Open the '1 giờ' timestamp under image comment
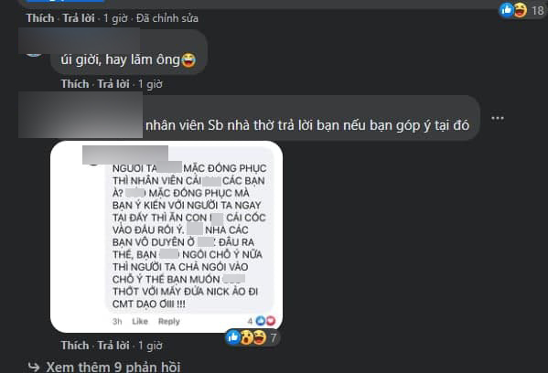The width and height of the screenshot is (548, 373). point(150,346)
